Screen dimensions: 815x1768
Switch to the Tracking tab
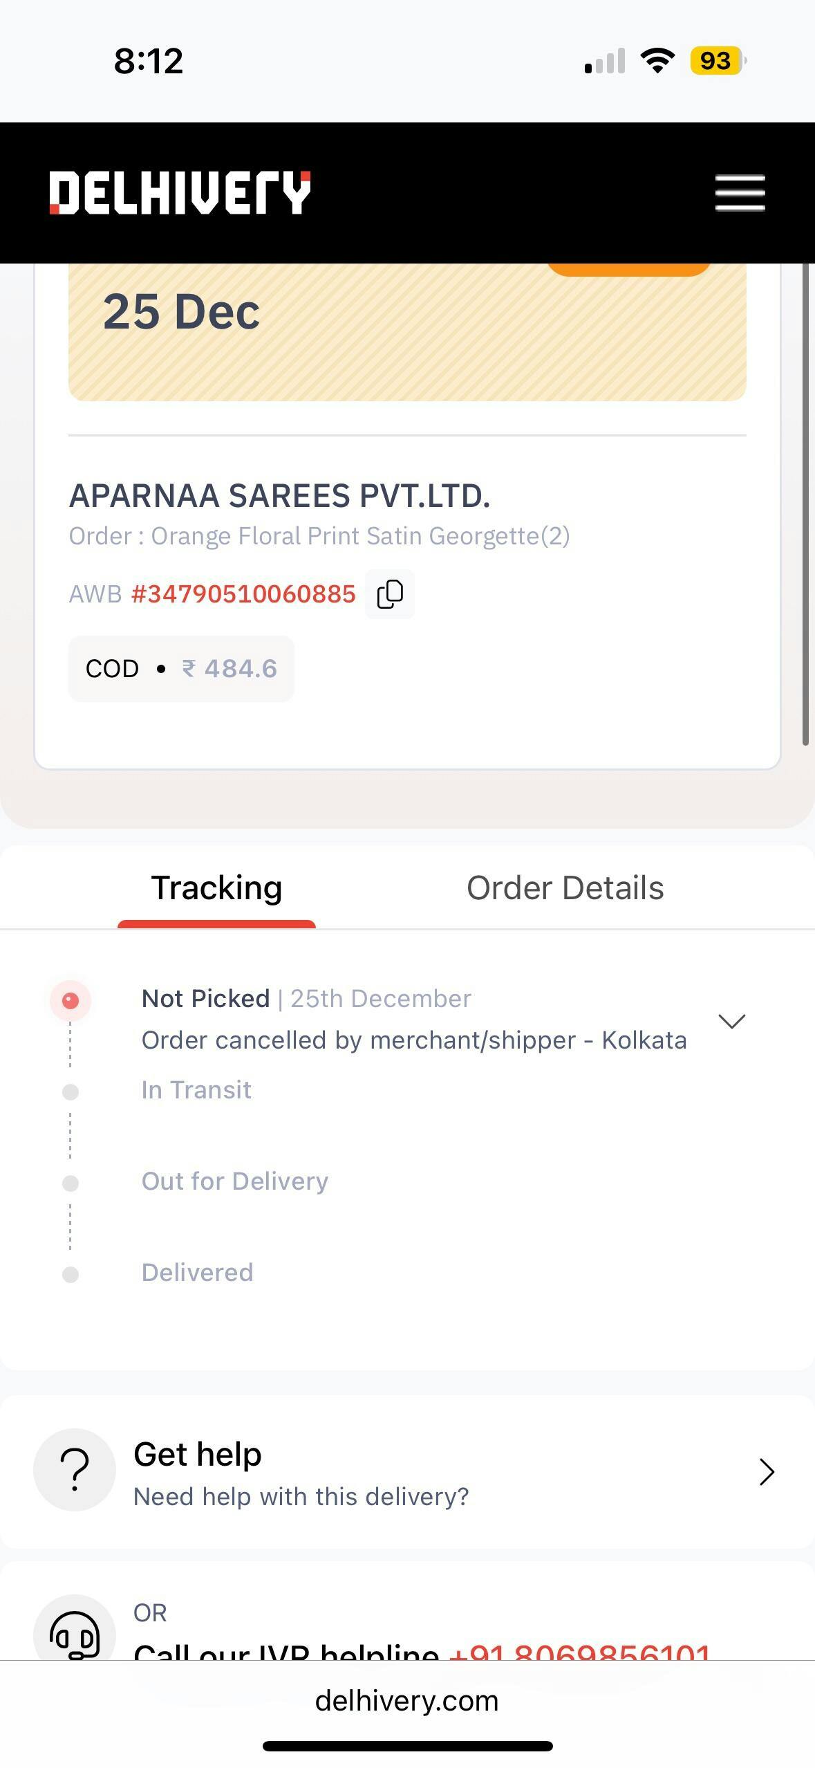[x=216, y=888]
